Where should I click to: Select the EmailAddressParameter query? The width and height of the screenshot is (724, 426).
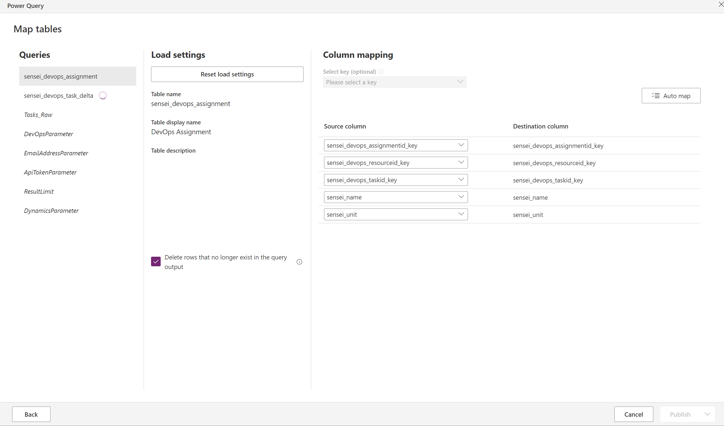[x=78, y=153]
